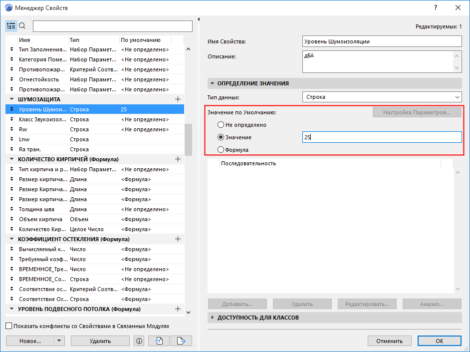Click the import properties icon button

[x=159, y=341]
